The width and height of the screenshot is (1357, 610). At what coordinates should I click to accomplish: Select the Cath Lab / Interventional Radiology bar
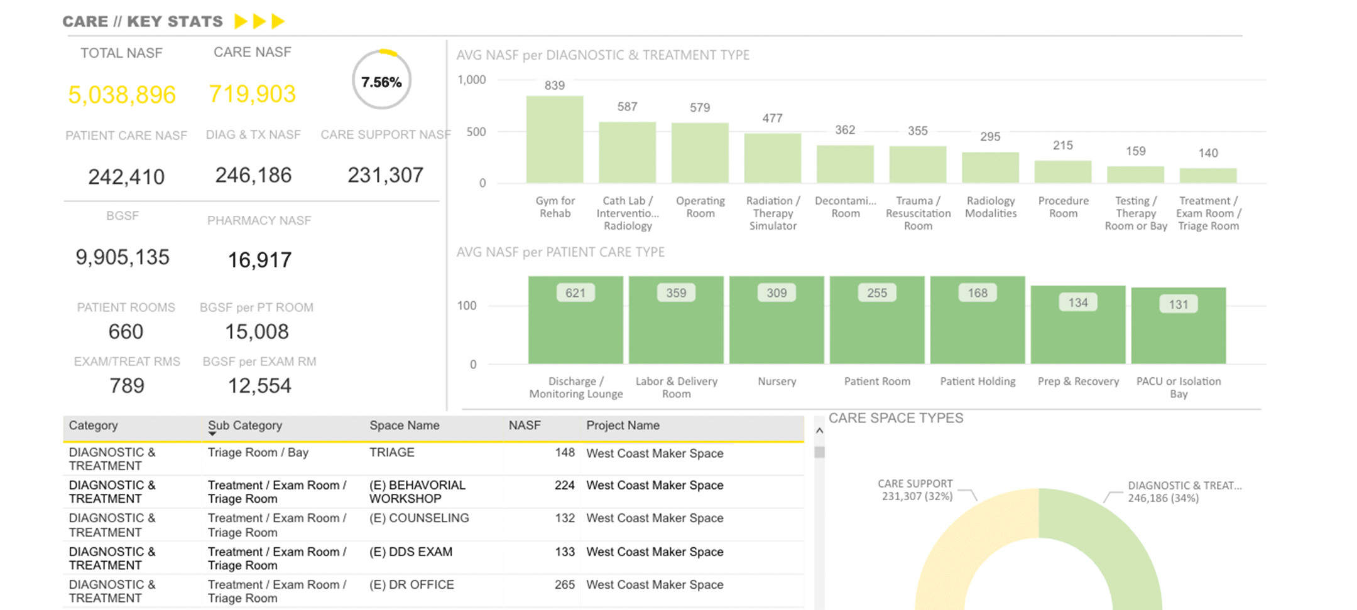pos(627,152)
